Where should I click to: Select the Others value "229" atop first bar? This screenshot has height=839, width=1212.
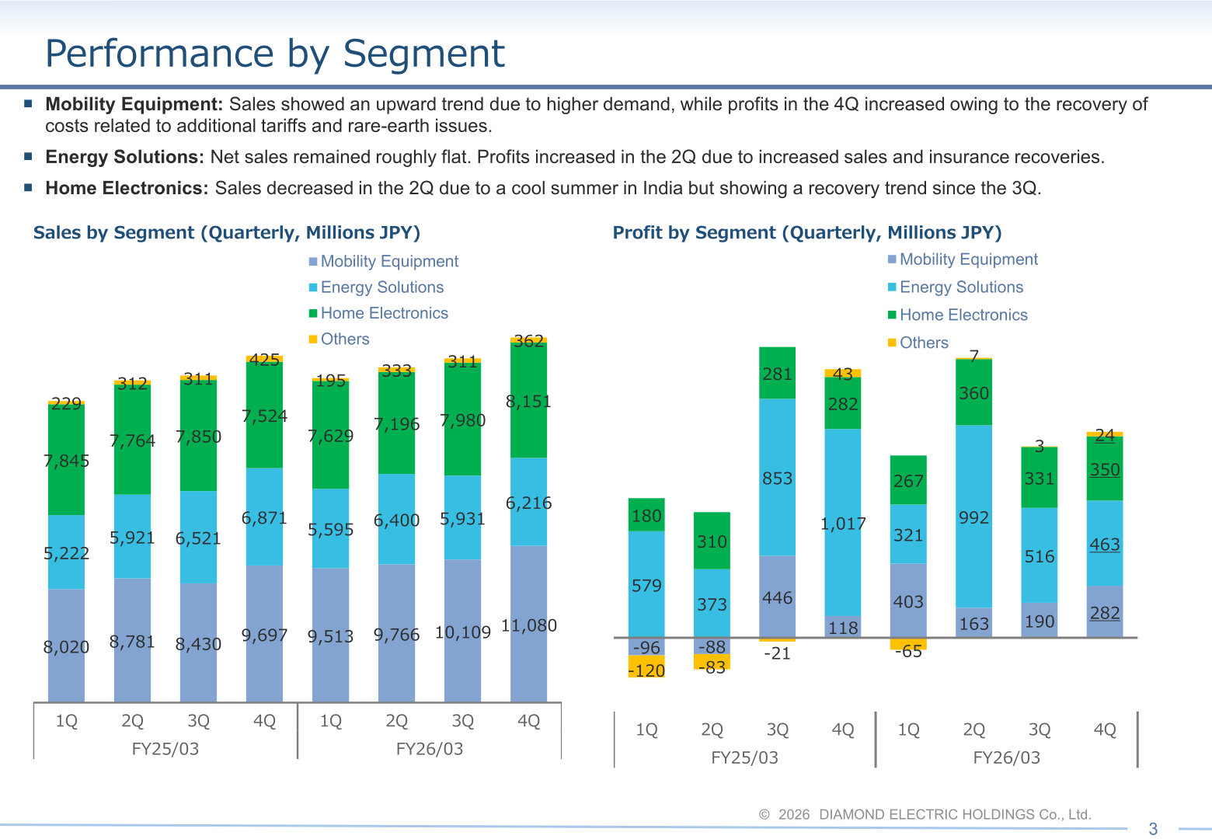66,403
